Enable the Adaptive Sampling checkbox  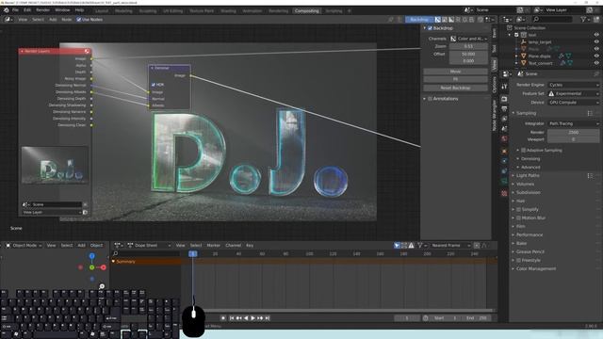(523, 151)
